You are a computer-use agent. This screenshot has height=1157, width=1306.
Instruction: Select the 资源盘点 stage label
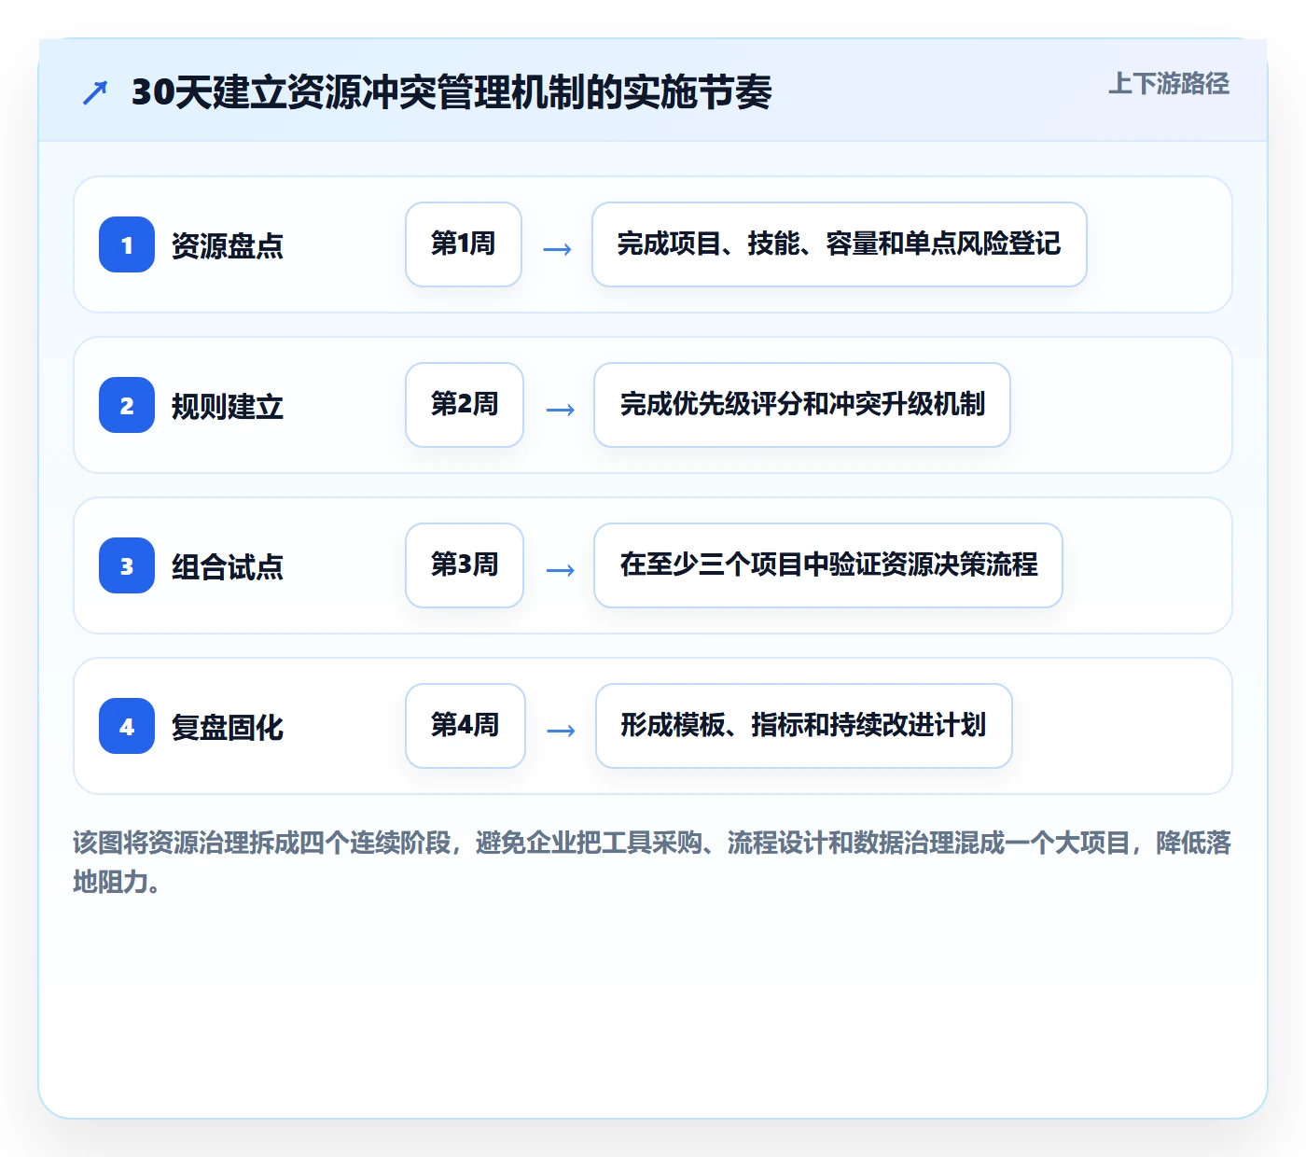228,245
